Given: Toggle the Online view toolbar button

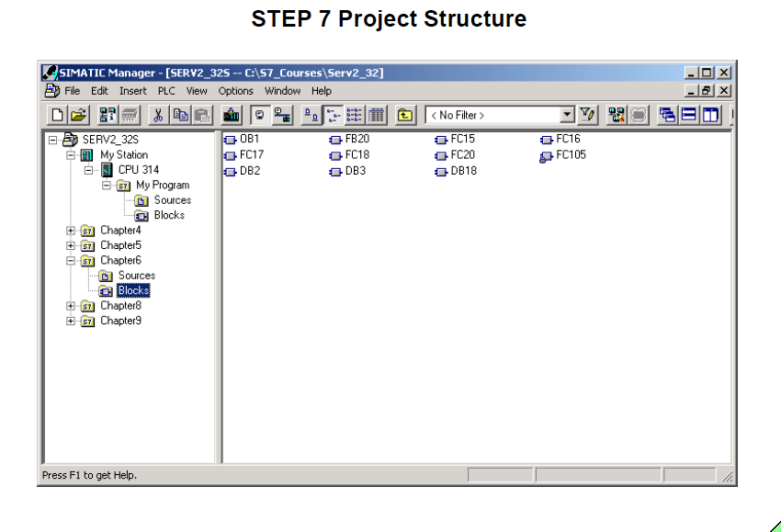Looking at the screenshot, I should click(282, 115).
